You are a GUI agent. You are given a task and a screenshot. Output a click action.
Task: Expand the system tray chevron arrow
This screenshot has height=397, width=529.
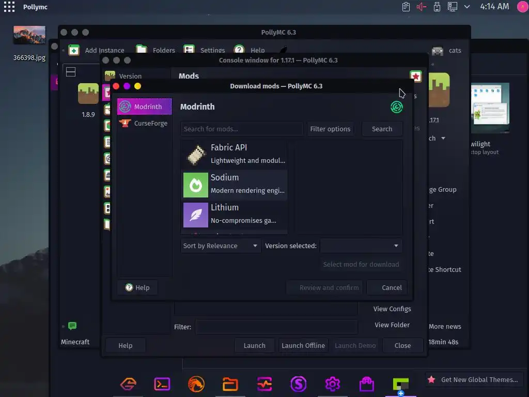(467, 7)
